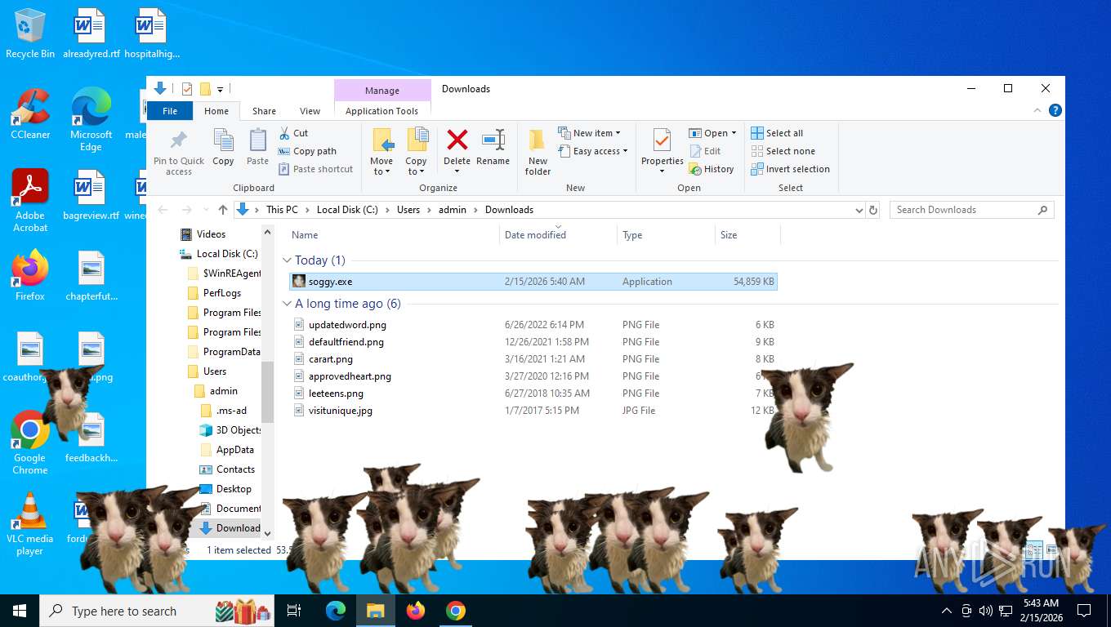This screenshot has height=627, width=1111.
Task: Open Microsoft Edge from taskbar
Action: click(336, 611)
